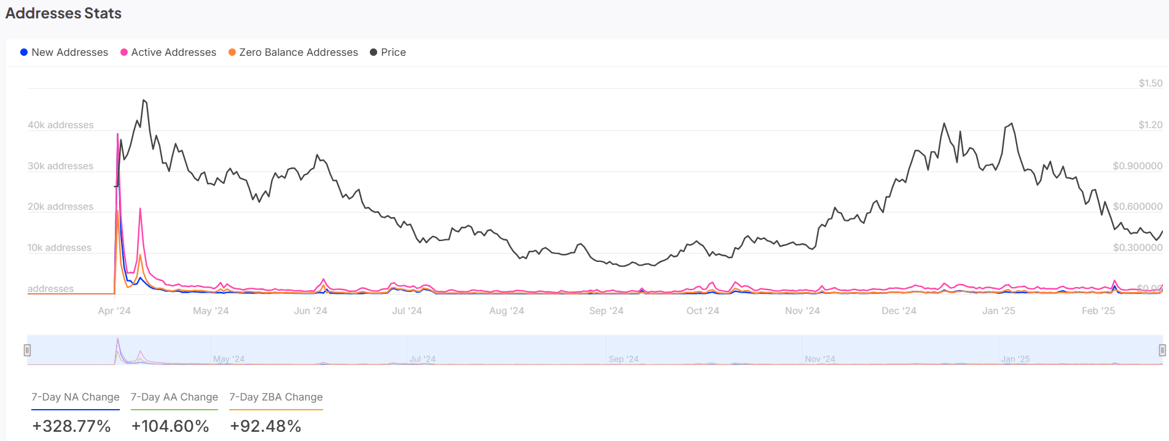Click the orange Zero Balance legend dot
The width and height of the screenshot is (1169, 441).
click(232, 53)
